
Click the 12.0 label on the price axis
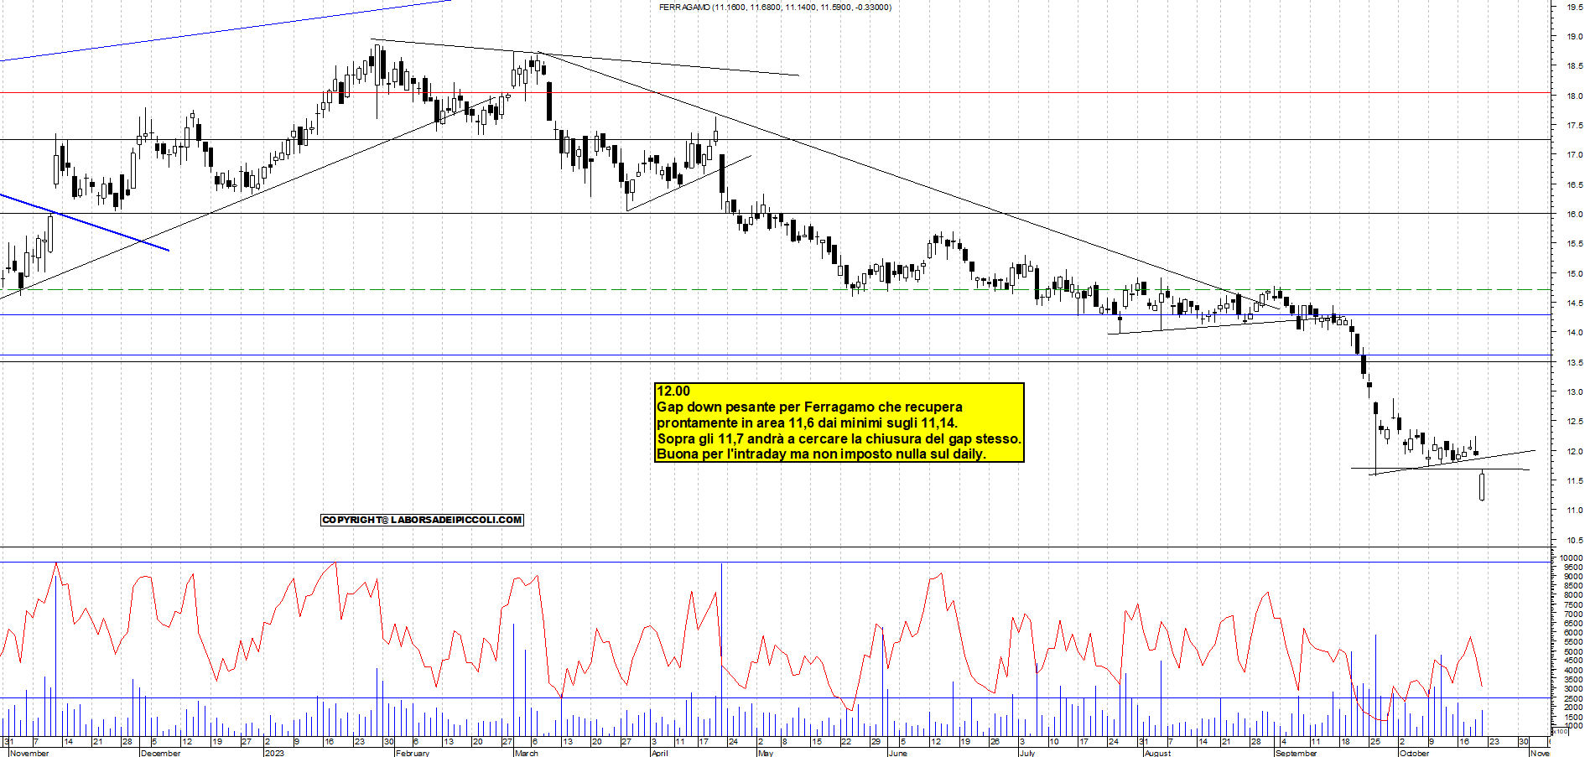pos(1574,452)
